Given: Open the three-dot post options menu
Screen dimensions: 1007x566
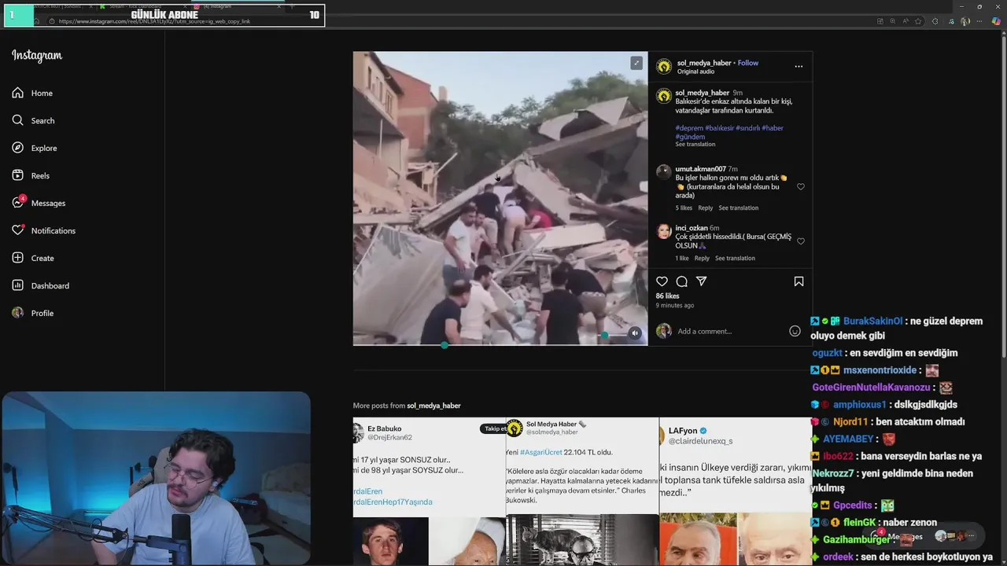Looking at the screenshot, I should [799, 67].
